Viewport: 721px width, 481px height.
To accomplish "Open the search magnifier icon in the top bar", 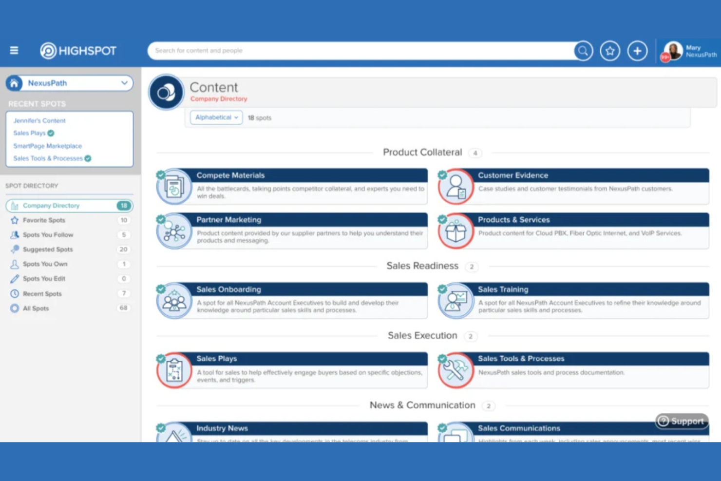I will [583, 50].
